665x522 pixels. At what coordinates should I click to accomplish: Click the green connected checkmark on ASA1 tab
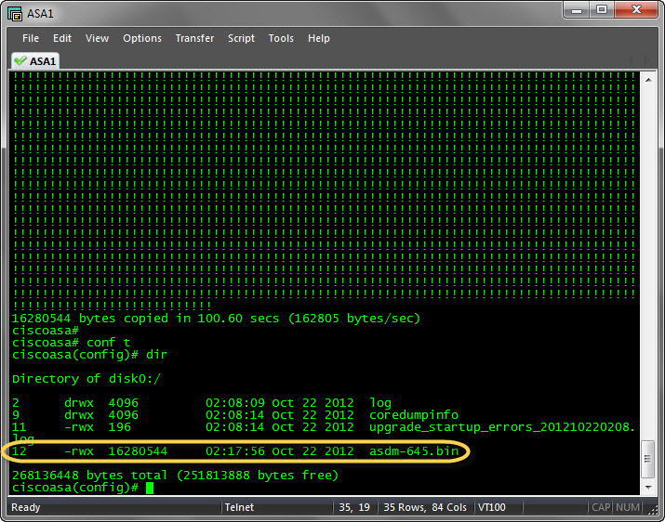(20, 61)
